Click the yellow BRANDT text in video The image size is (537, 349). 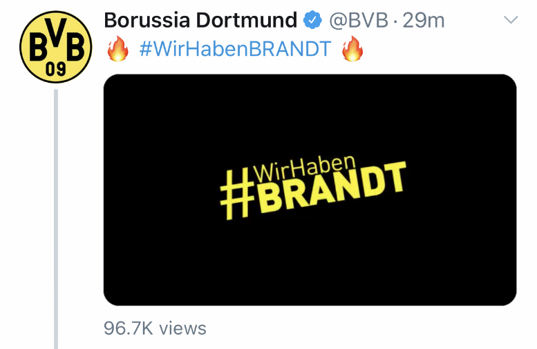point(330,188)
